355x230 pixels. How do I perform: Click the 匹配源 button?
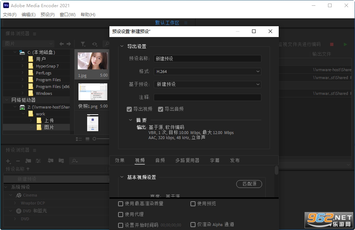click(x=249, y=184)
